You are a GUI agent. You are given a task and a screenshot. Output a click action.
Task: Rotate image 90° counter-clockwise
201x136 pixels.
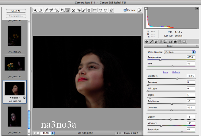click(x=100, y=10)
